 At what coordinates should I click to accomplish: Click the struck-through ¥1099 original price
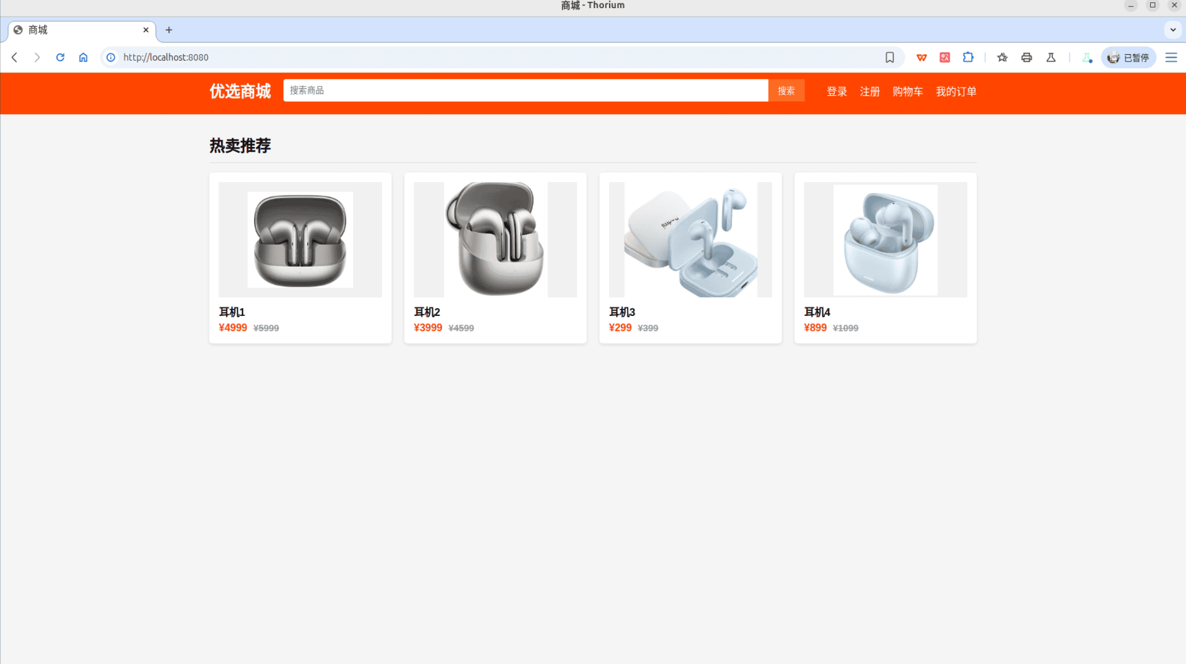(846, 328)
